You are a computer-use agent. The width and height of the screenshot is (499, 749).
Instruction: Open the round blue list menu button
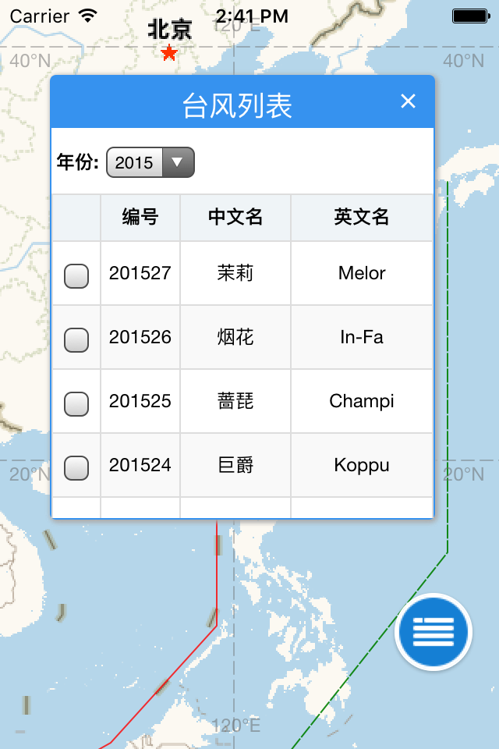[x=433, y=631]
